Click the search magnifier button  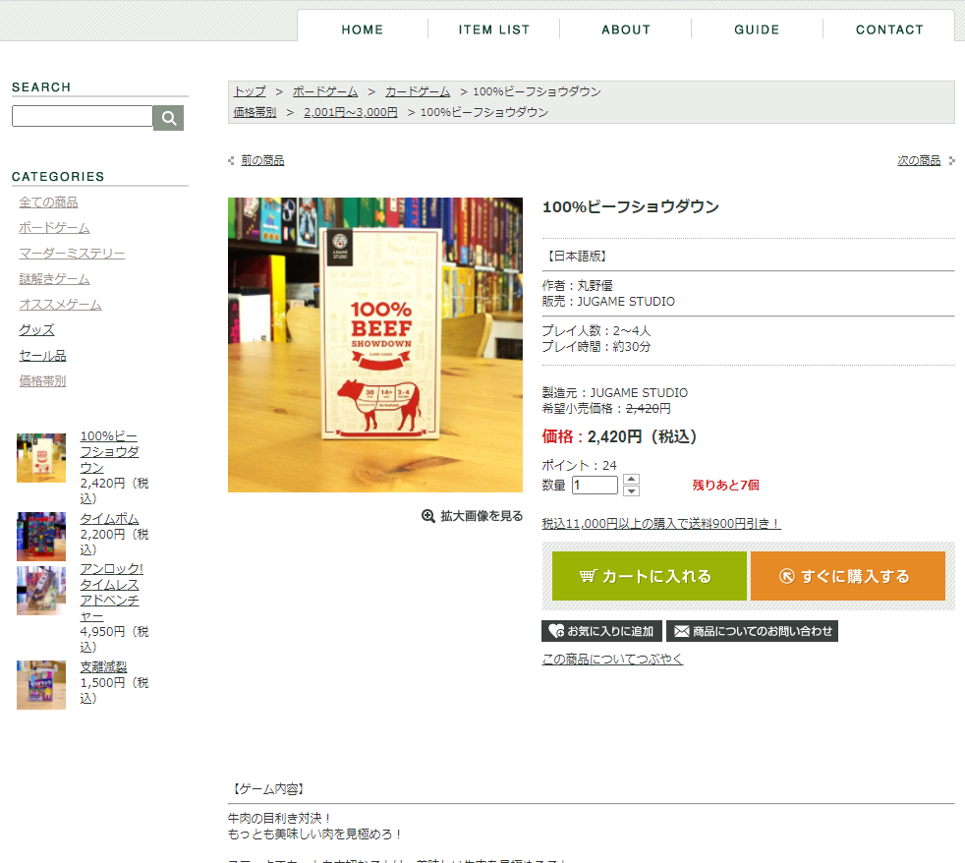168,118
